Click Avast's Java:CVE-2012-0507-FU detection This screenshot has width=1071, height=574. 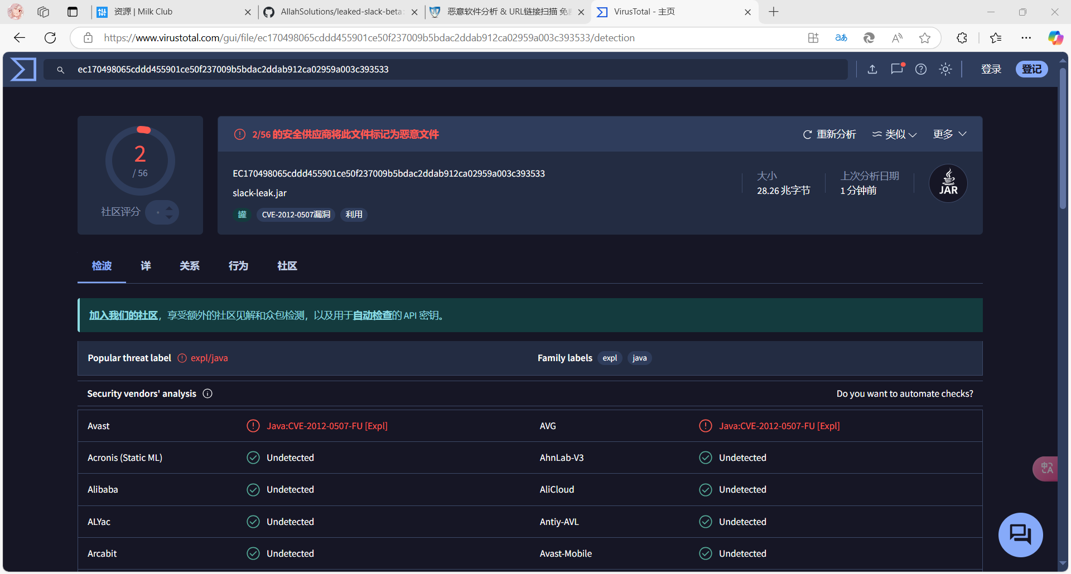327,426
